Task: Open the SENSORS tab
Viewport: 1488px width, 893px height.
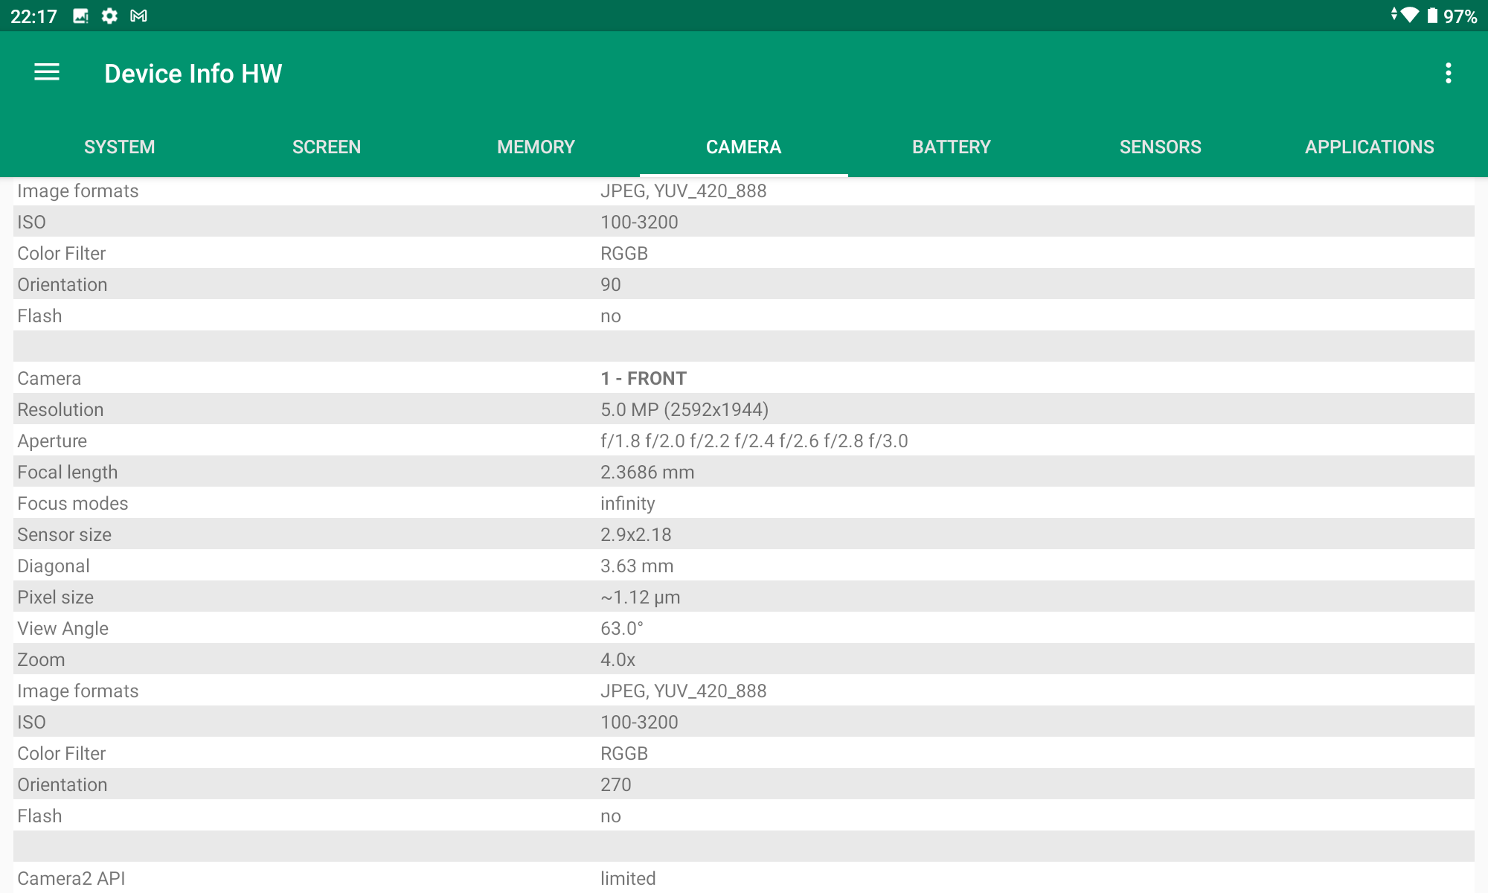Action: click(x=1160, y=147)
